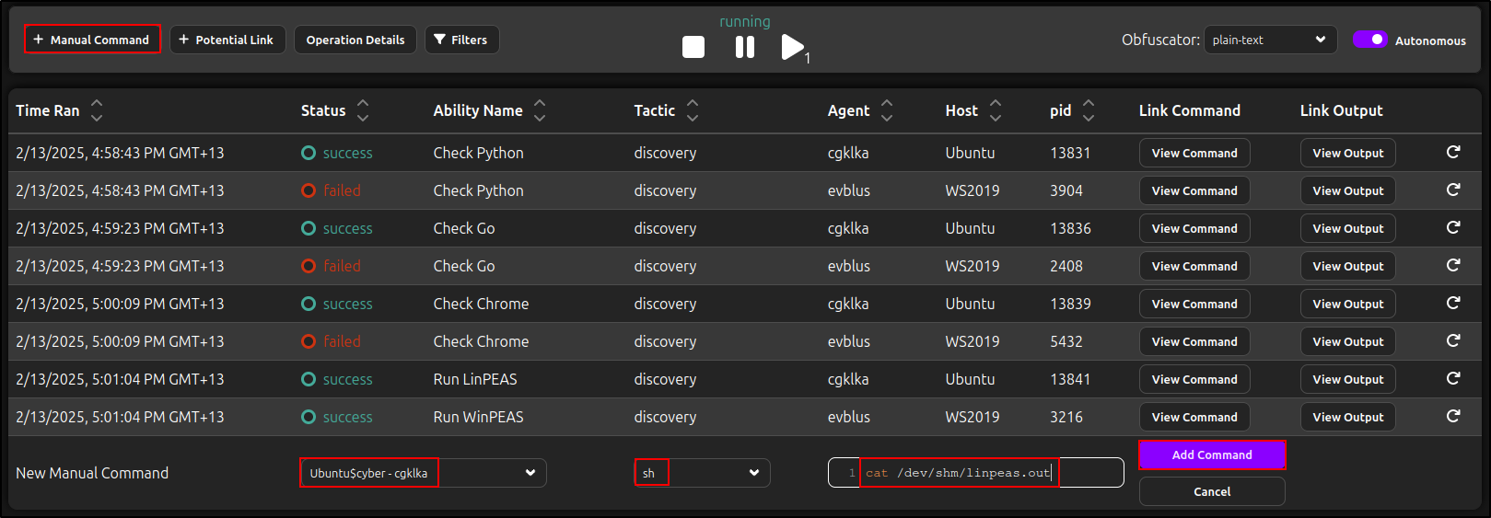This screenshot has height=518, width=1491.
Task: Cancel the new manual command
Action: coord(1212,491)
